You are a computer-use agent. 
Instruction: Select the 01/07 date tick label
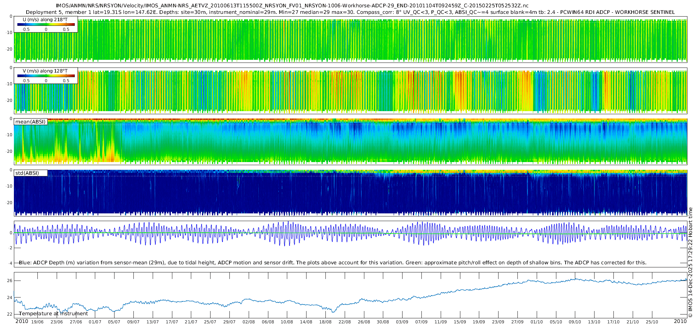click(95, 322)
